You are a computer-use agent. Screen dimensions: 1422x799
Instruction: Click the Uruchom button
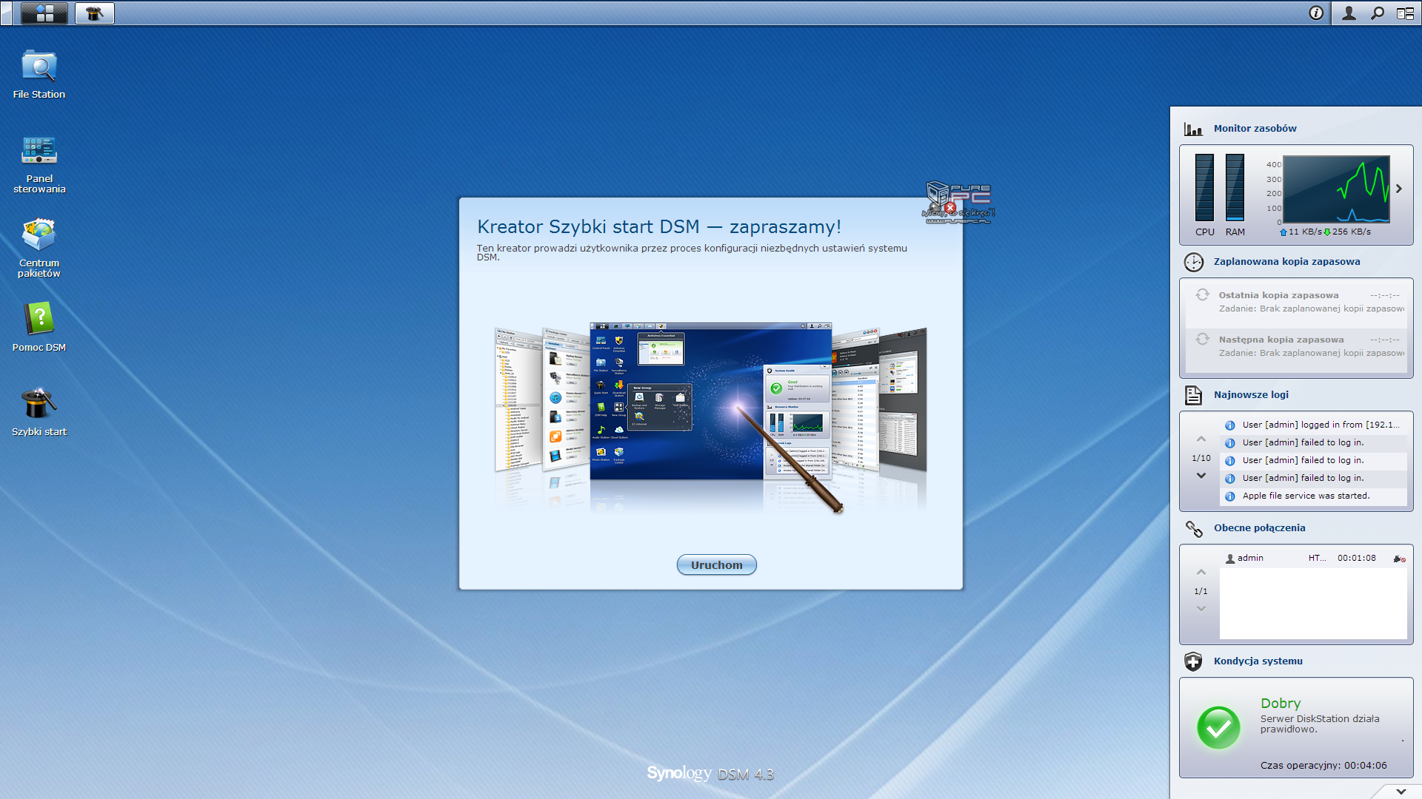716,564
